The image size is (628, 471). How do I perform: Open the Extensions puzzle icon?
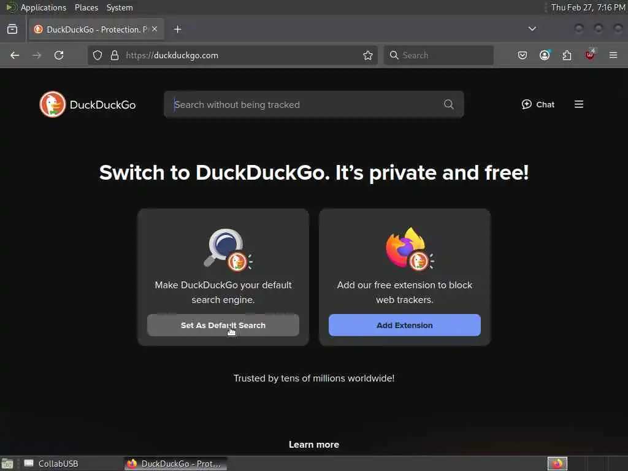[567, 55]
